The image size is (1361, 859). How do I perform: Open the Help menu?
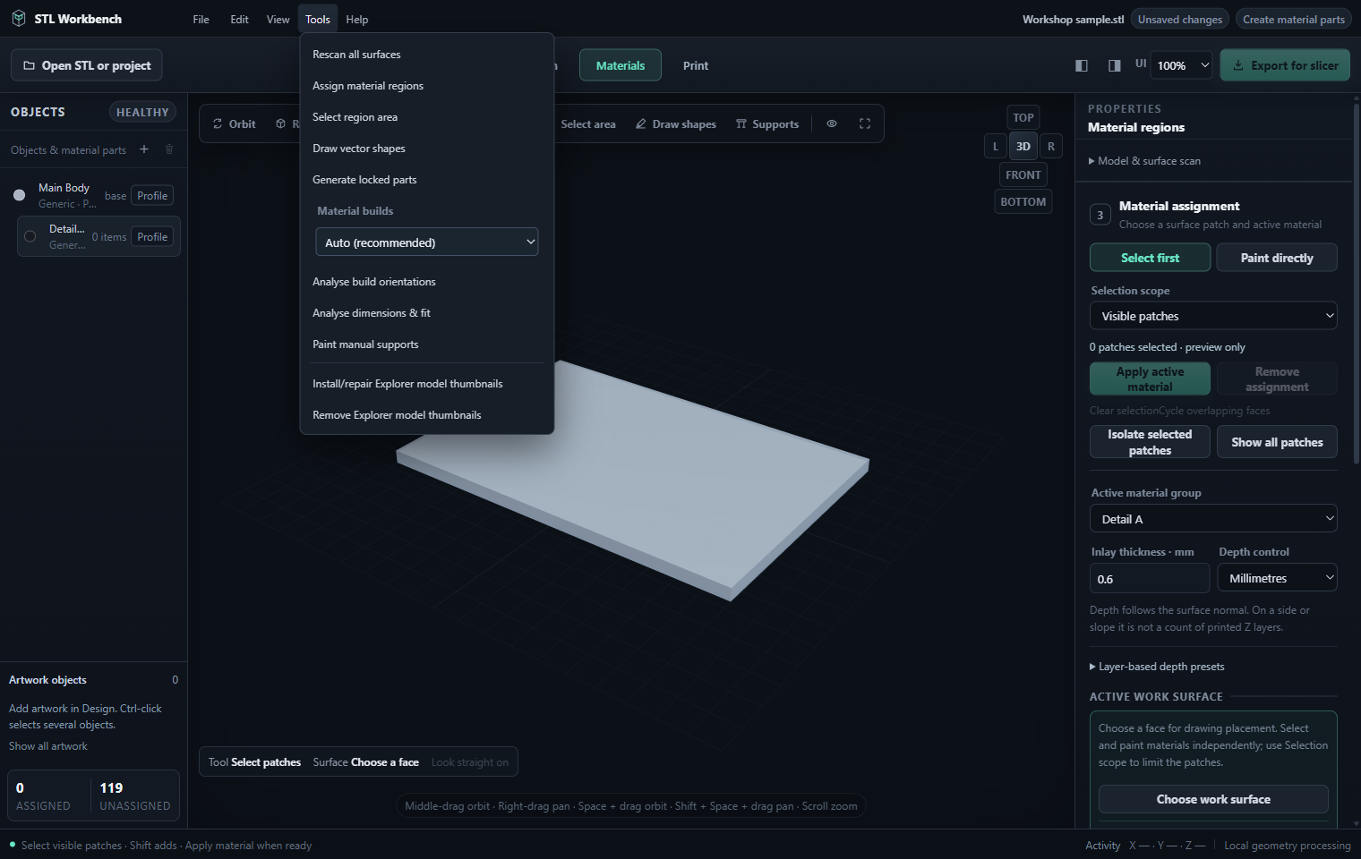(x=357, y=19)
